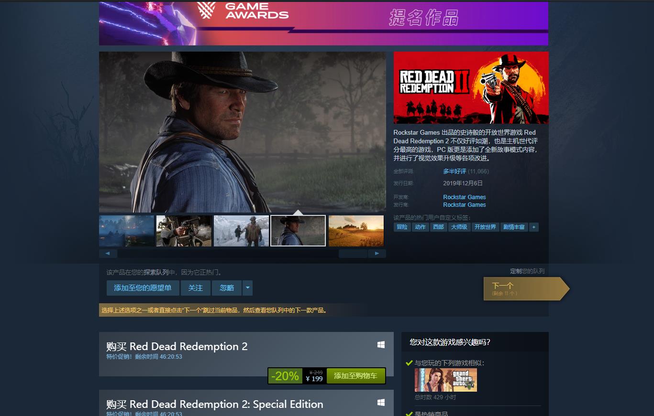
Task: Open the Grand Theft Auto V similar game image
Action: [x=446, y=380]
